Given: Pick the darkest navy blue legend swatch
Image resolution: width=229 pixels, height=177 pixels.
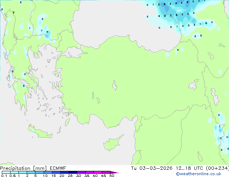Looking at the screenshot, I should point(73,172).
